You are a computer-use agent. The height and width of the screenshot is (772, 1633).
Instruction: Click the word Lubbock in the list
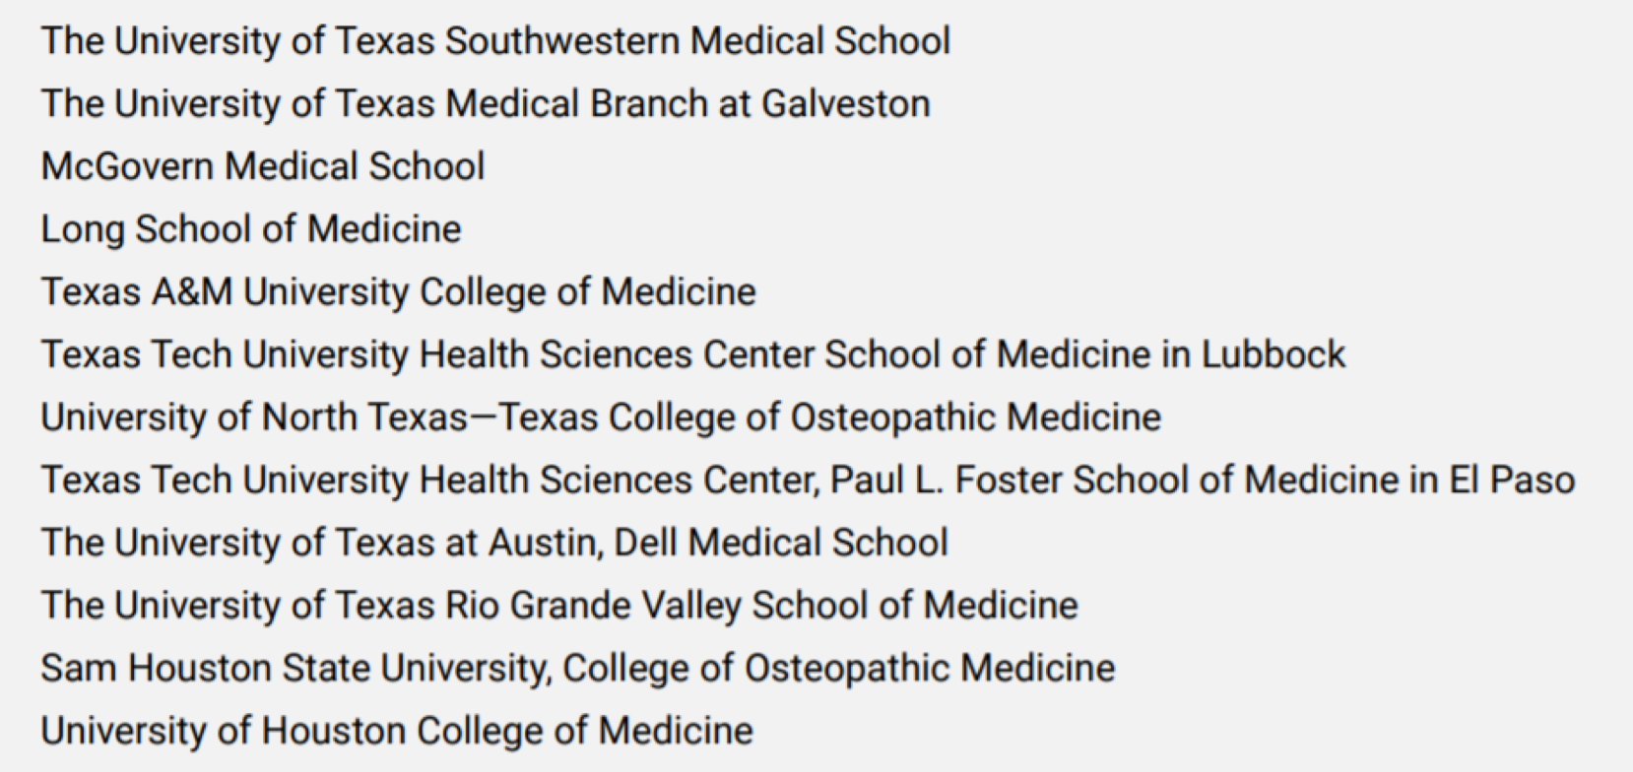coord(1274,354)
